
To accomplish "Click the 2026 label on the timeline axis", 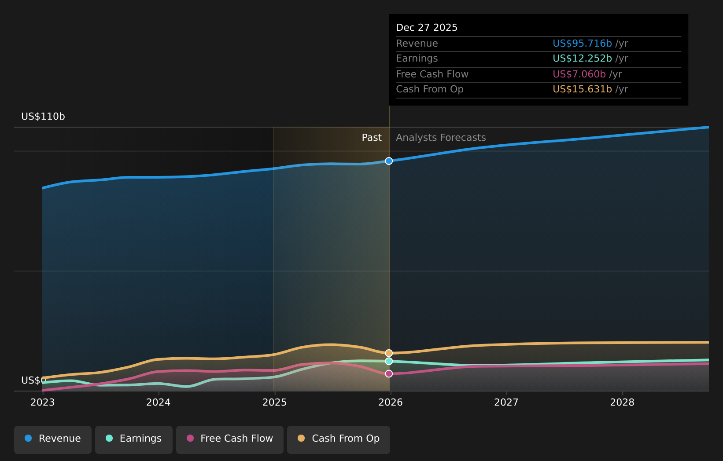I will tap(391, 402).
